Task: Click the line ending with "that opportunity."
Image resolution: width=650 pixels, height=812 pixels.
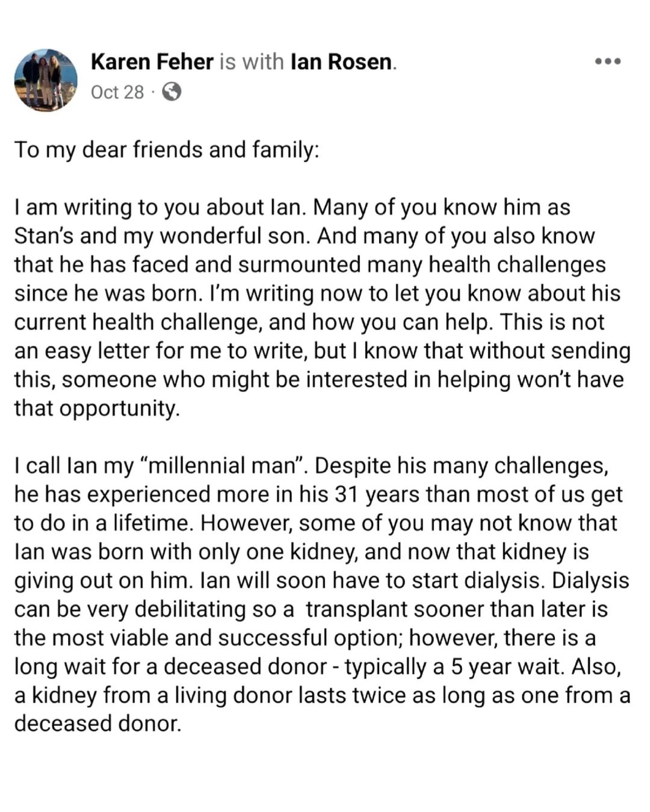Action: 97,408
